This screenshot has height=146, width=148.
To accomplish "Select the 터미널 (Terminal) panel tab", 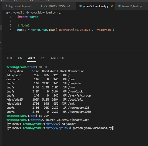I will tap(31, 58).
